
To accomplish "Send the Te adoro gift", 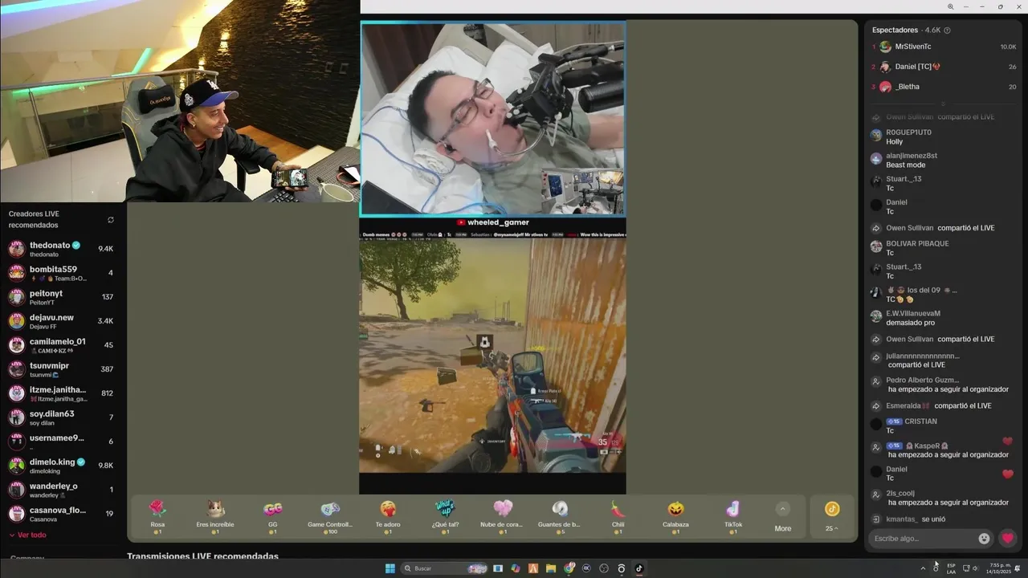I will pyautogui.click(x=388, y=516).
